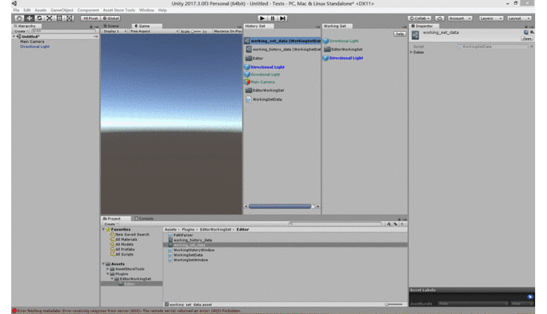Screen dimensions: 547x314
Task: Click Project panel search field
Action: pyautogui.click(x=335, y=224)
